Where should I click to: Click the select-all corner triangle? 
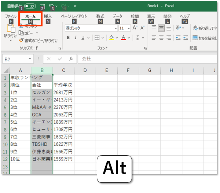coord(6,71)
